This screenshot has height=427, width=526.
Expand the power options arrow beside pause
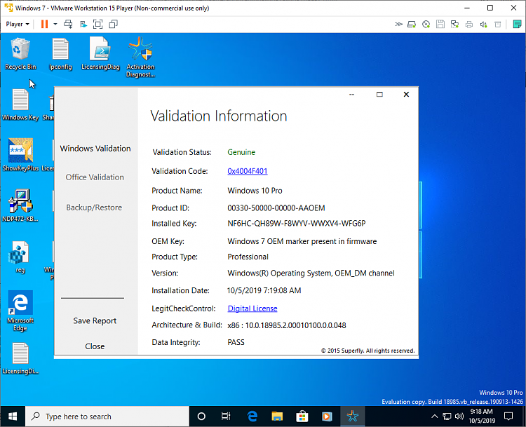pyautogui.click(x=55, y=24)
